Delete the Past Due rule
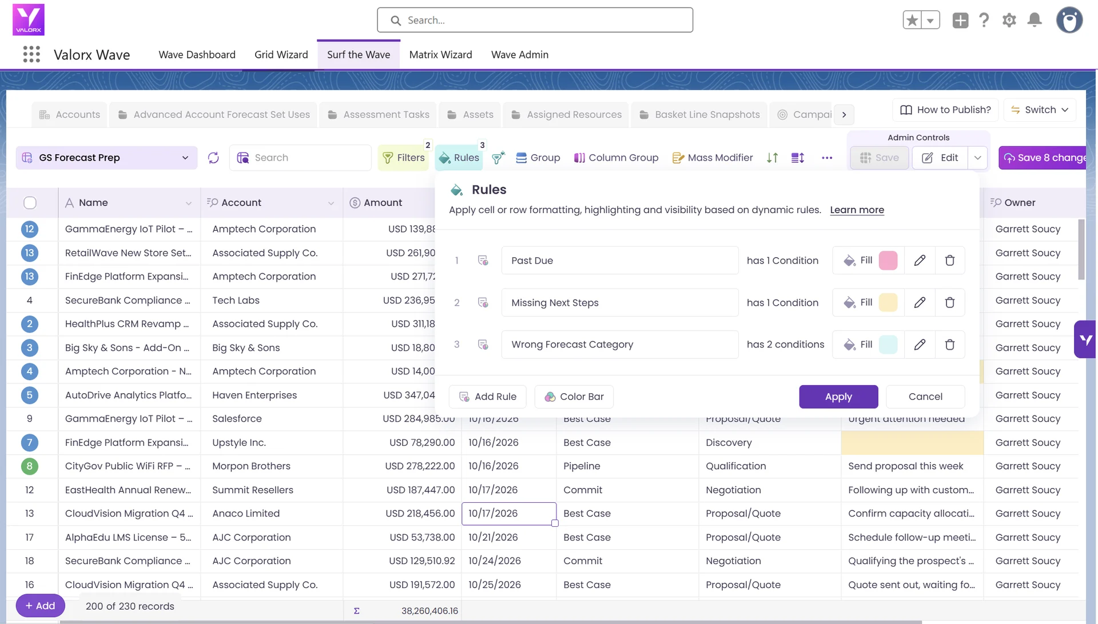 tap(950, 261)
